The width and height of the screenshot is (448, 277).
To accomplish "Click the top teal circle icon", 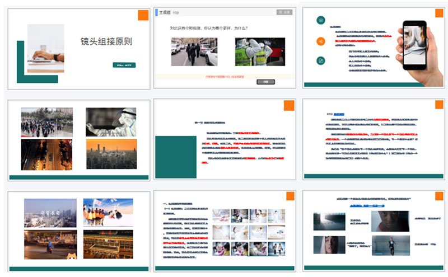I will [x=320, y=20].
